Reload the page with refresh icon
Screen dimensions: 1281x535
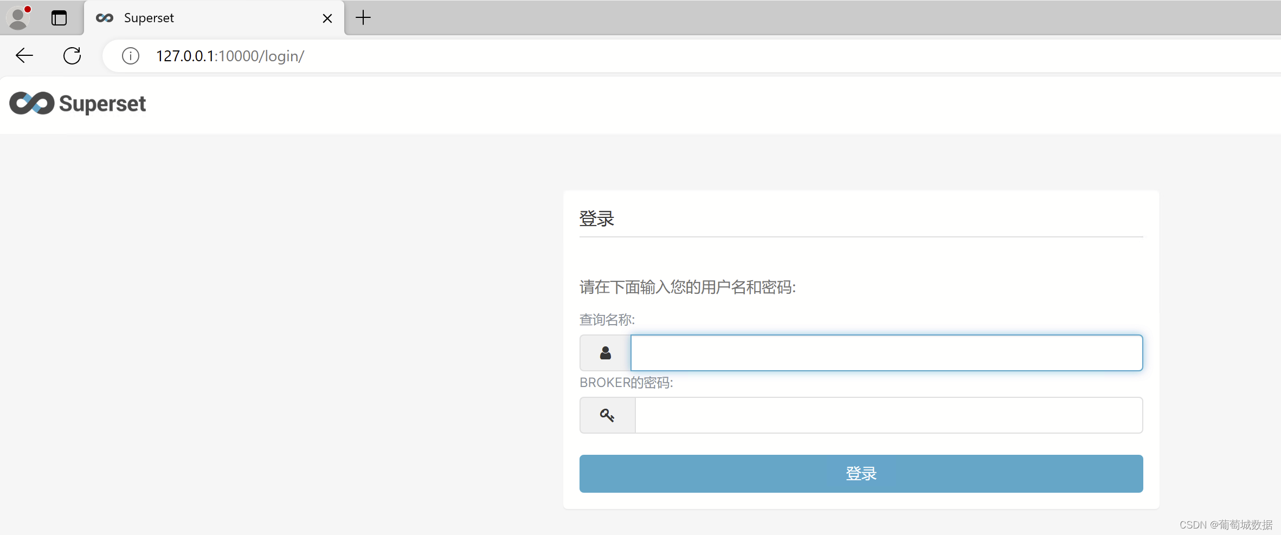pos(72,55)
